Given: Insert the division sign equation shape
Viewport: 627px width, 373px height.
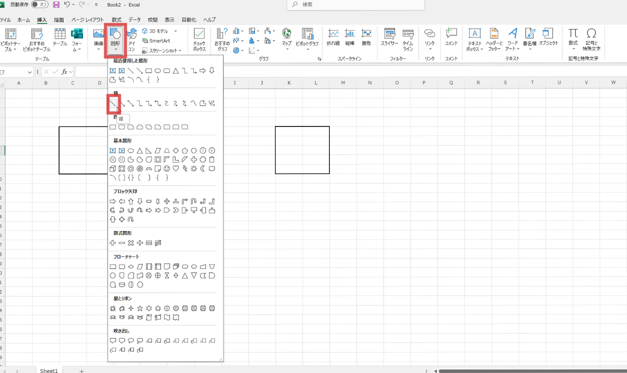Looking at the screenshot, I should (139, 243).
